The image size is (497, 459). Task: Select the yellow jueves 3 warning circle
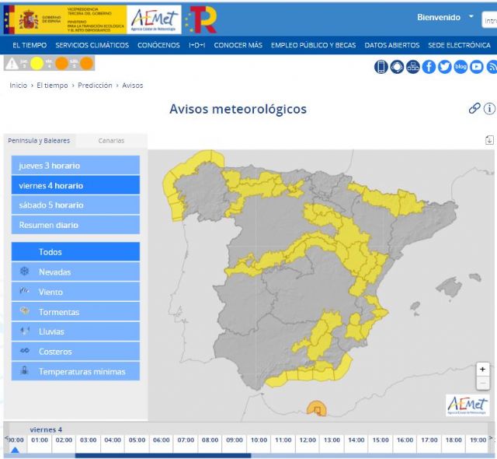pos(36,64)
